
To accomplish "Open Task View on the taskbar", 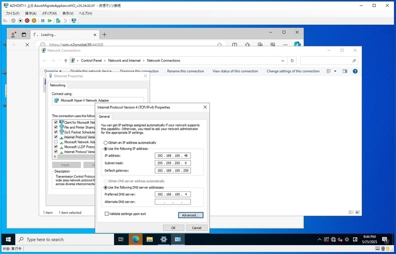I will coord(121,239).
